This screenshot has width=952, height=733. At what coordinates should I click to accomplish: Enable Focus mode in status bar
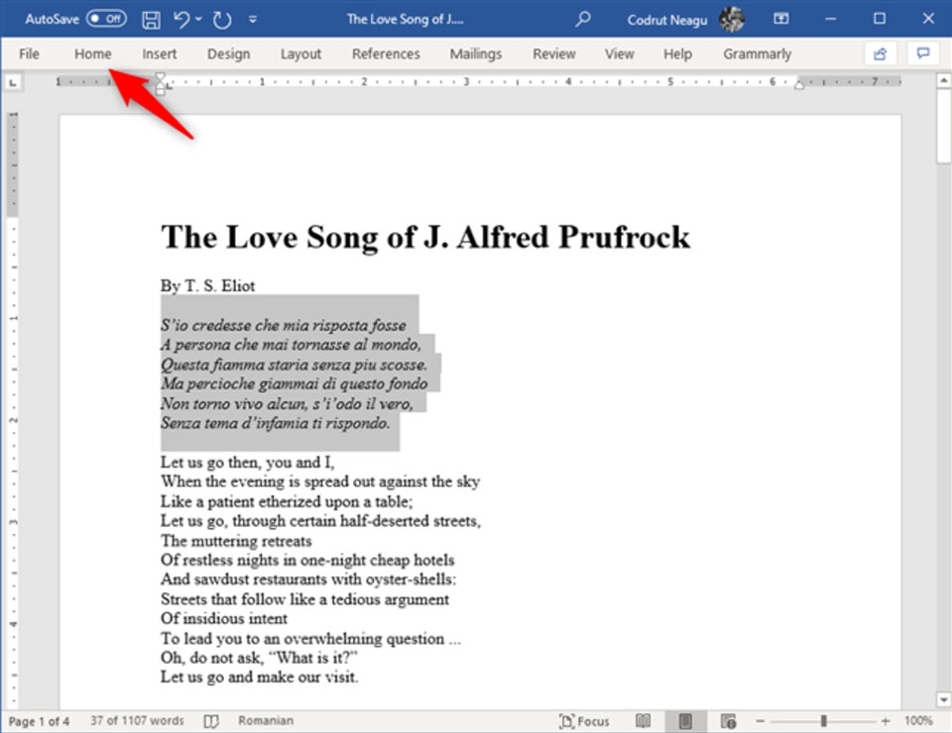[584, 721]
